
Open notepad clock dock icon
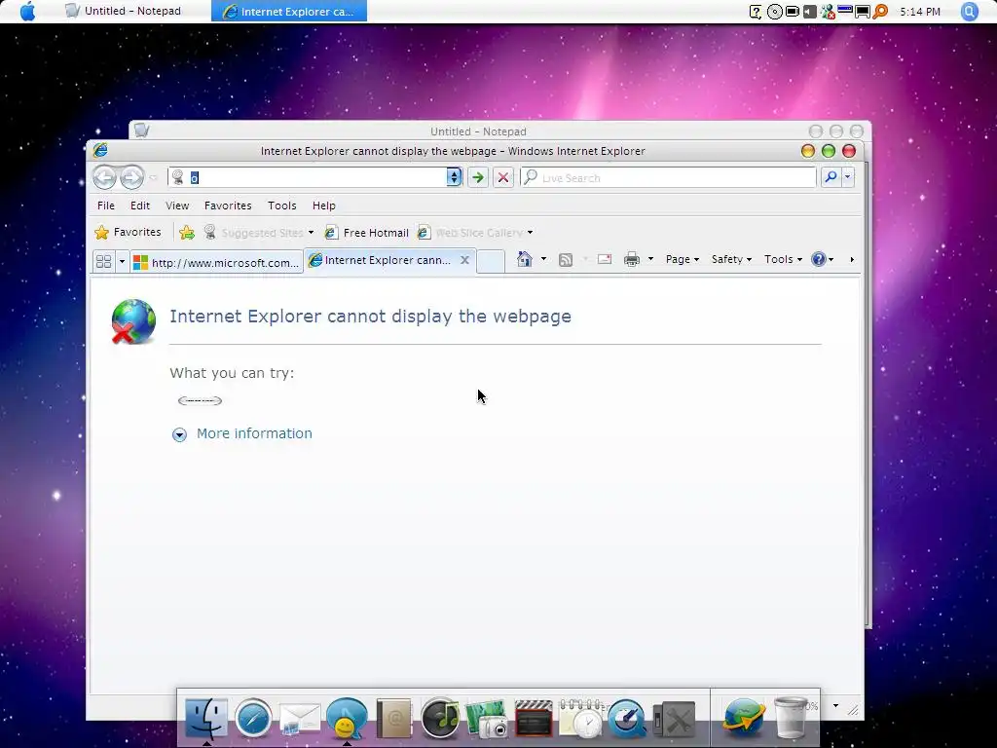click(x=580, y=719)
